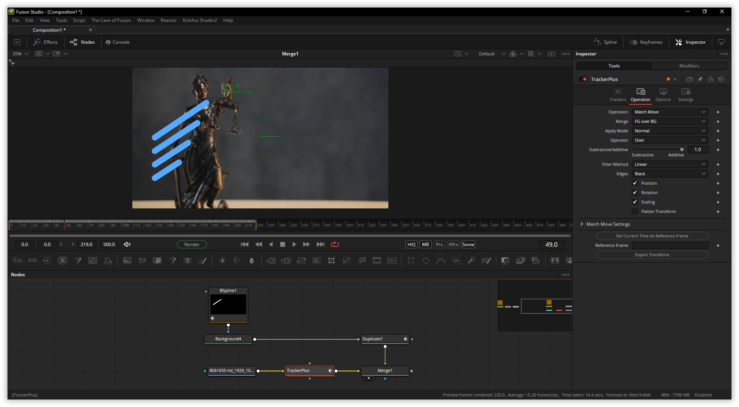Open the KickAss ShaderZ menu
The image size is (739, 407).
[200, 20]
